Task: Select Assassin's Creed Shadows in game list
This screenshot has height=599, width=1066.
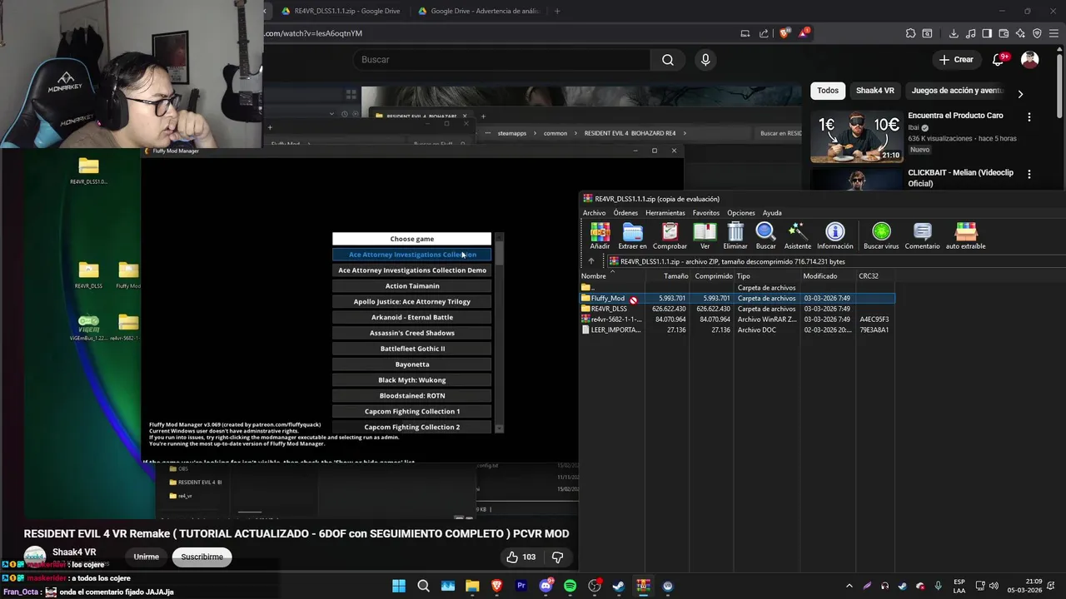Action: coord(412,333)
